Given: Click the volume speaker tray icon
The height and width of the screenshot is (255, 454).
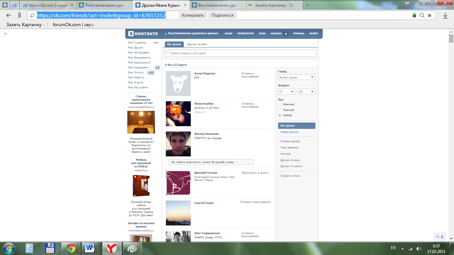Looking at the screenshot, I should click(419, 248).
